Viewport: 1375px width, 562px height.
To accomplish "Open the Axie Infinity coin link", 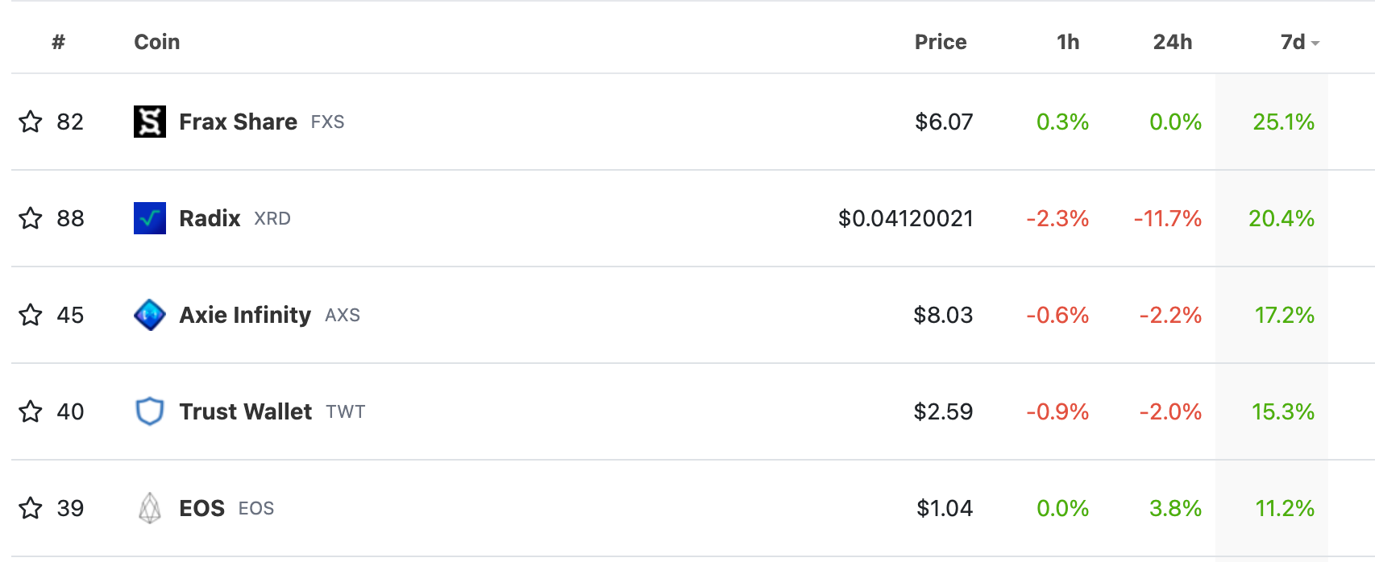I will tap(245, 315).
